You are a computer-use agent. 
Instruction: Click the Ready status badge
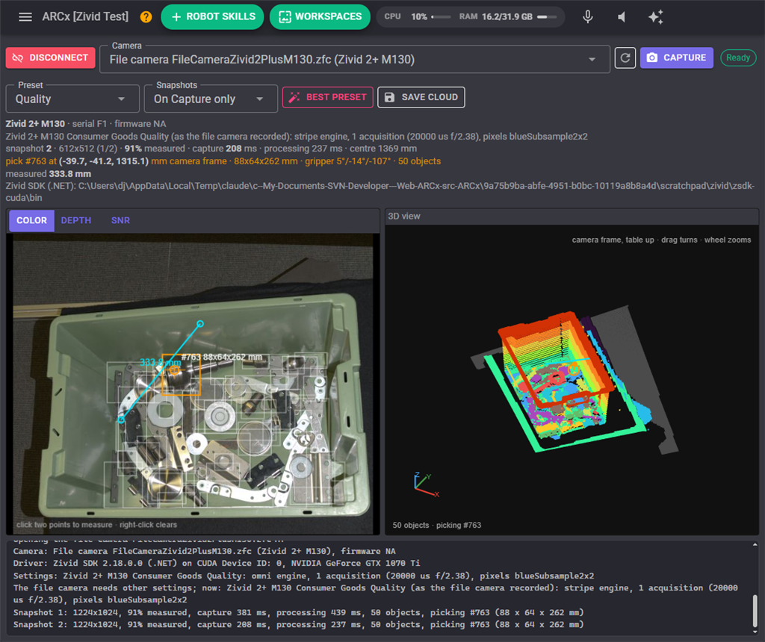[738, 57]
